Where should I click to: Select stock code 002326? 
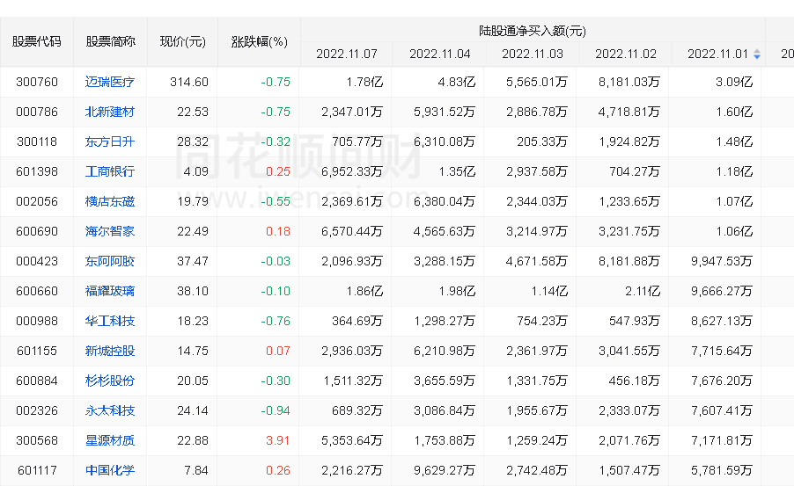pos(37,410)
